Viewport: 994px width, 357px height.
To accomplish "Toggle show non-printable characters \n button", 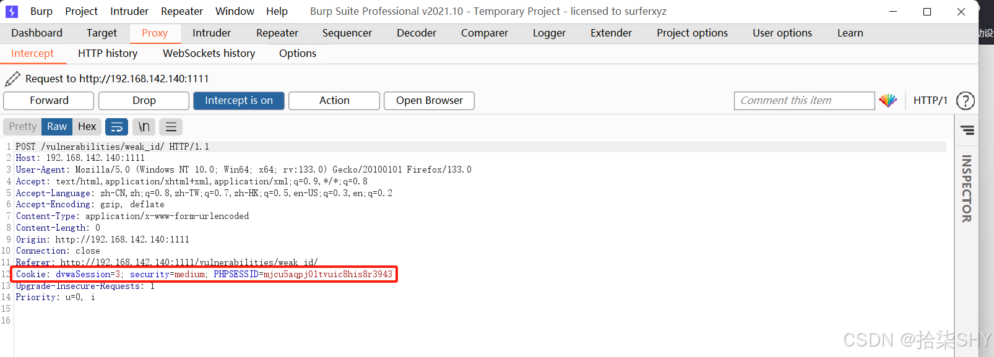I will (x=144, y=127).
